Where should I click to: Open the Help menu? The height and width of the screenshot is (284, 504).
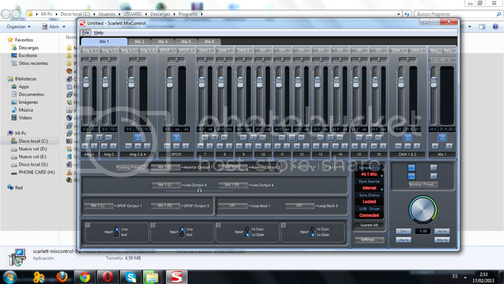[98, 32]
